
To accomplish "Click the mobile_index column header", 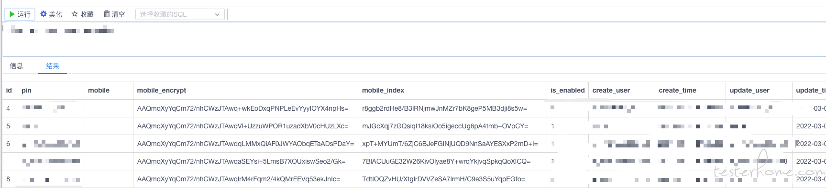I will coord(383,90).
